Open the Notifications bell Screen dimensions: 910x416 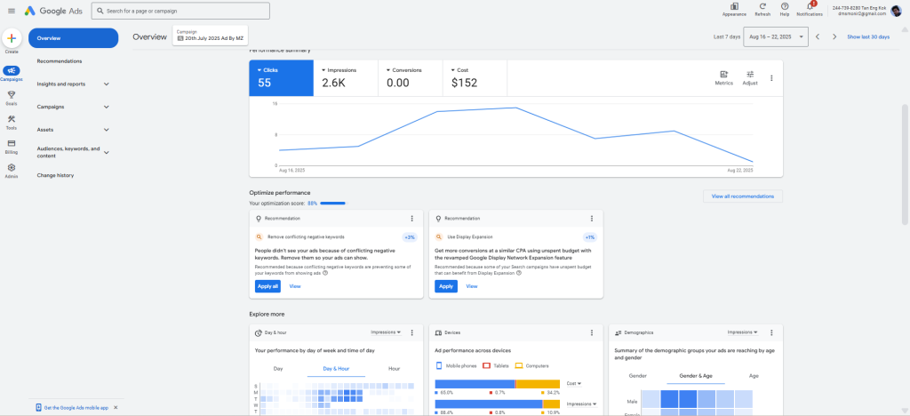click(809, 7)
